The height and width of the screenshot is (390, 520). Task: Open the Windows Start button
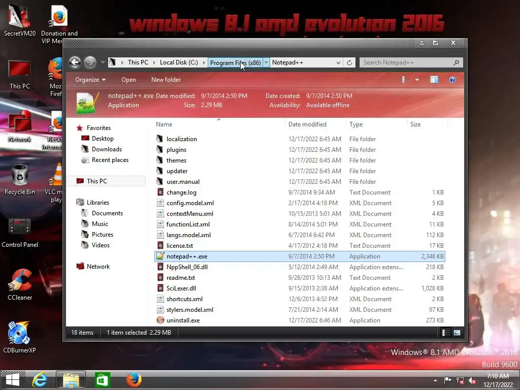(x=13, y=380)
